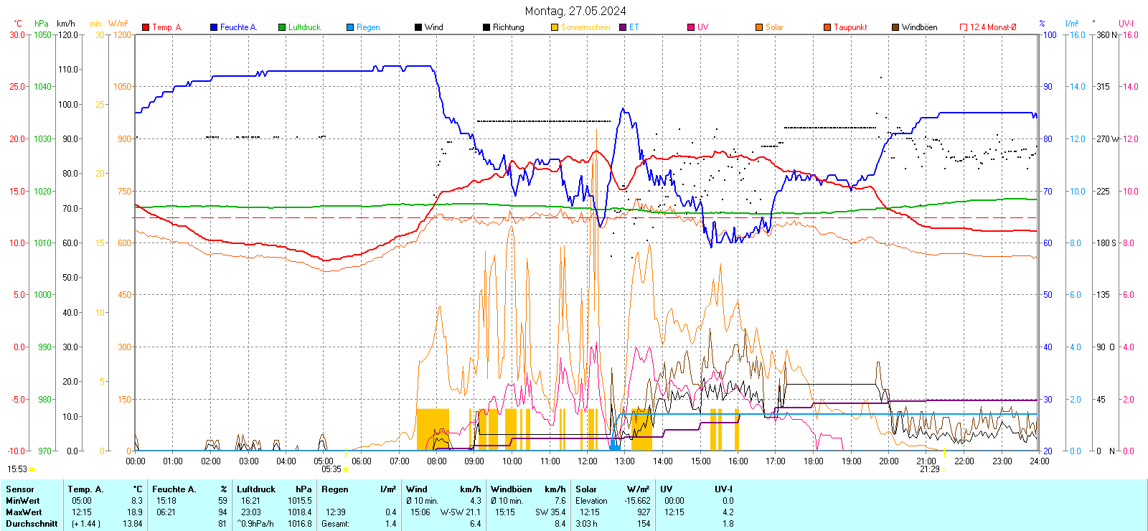This screenshot has height=531, width=1148.
Task: Click the Wind legend label
Action: [x=433, y=27]
